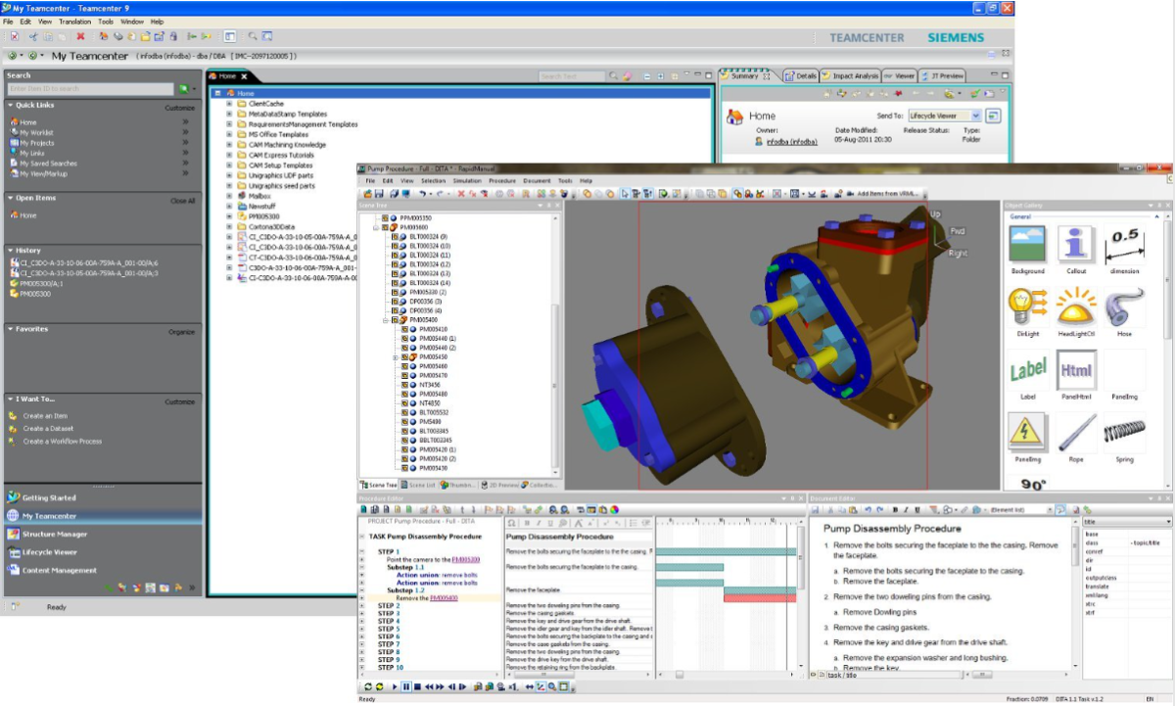Toggle visibility box for BLT000324 (12)
This screenshot has height=706, width=1175.
coord(394,264)
